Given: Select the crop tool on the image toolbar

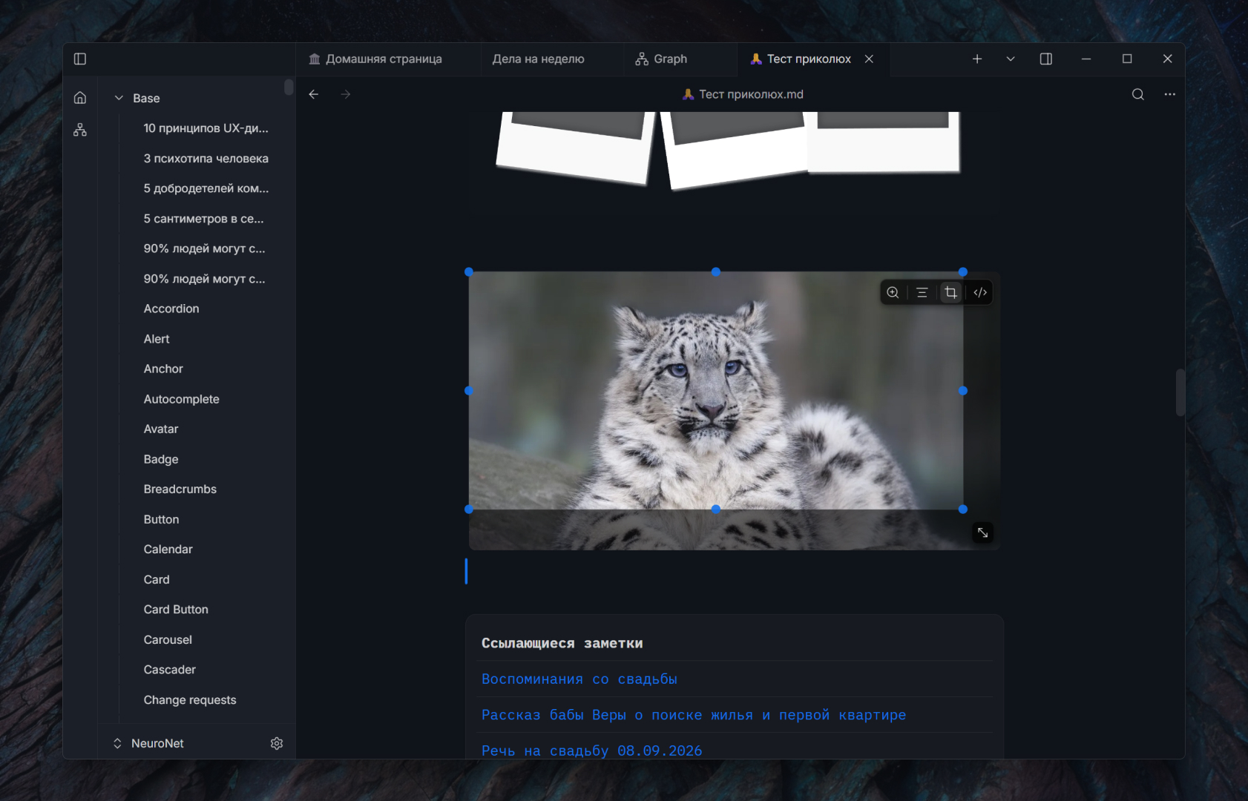Looking at the screenshot, I should click(x=951, y=292).
